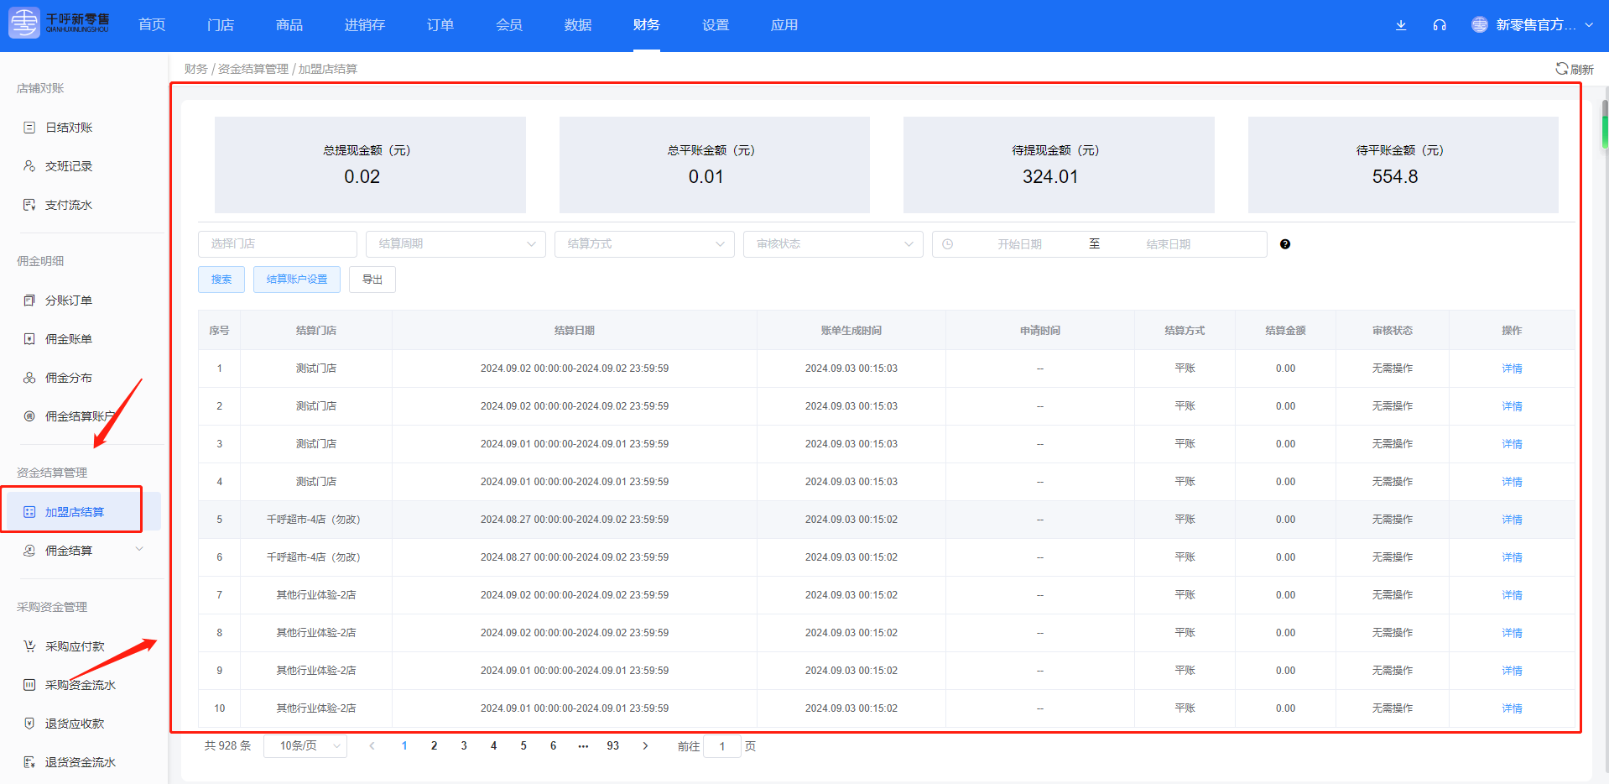Open 支付流水 sidebar item
This screenshot has height=784, width=1609.
click(69, 205)
